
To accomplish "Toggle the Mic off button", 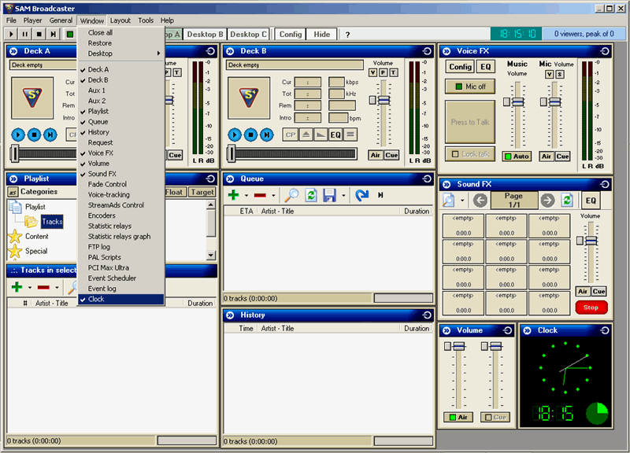I will 470,87.
